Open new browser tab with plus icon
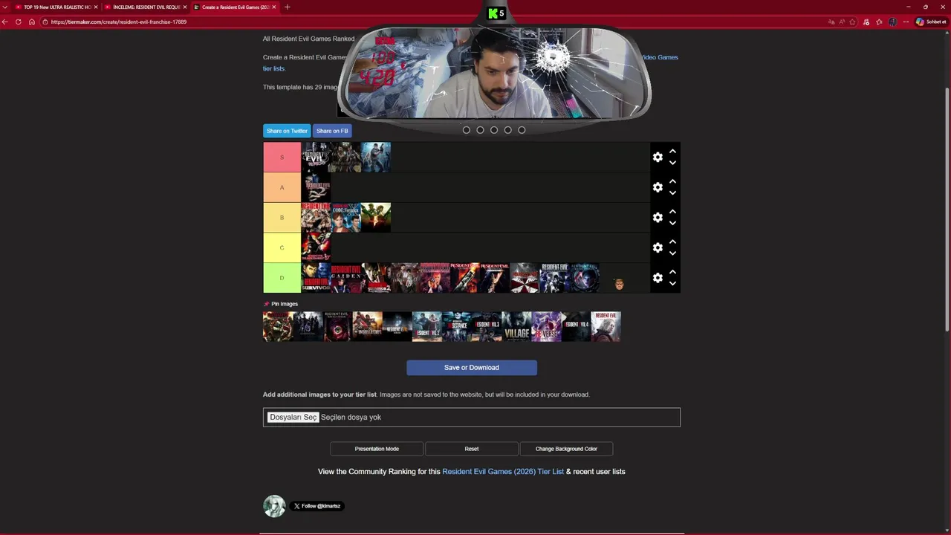 point(287,7)
